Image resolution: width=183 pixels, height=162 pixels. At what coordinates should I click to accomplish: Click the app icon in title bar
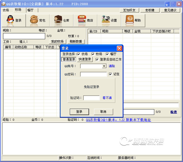[x=3, y=4]
